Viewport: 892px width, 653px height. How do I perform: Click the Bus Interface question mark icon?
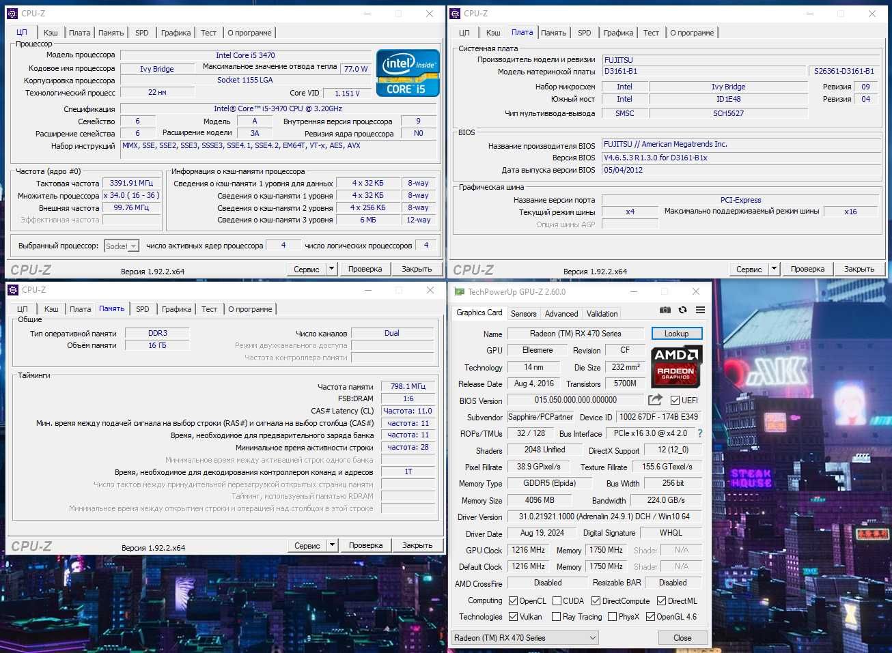click(700, 433)
